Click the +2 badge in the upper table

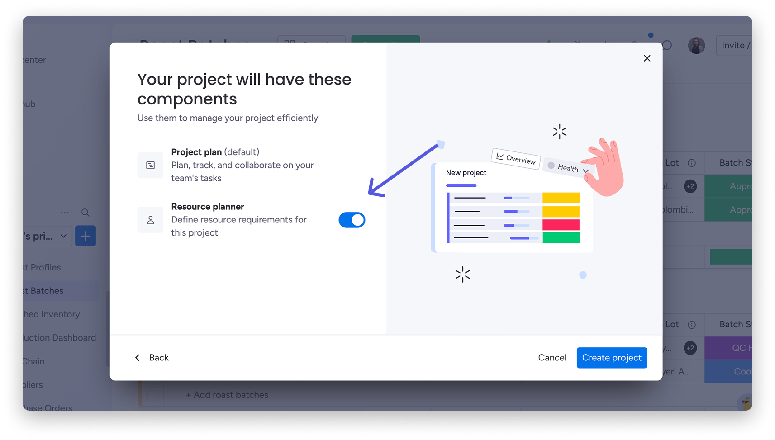coord(690,186)
